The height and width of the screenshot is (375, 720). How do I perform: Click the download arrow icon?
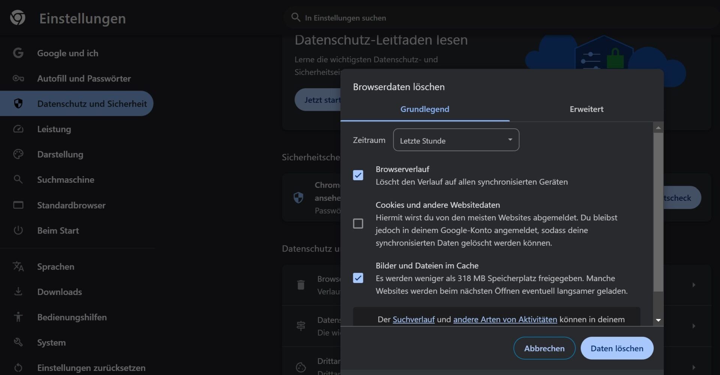(x=18, y=291)
